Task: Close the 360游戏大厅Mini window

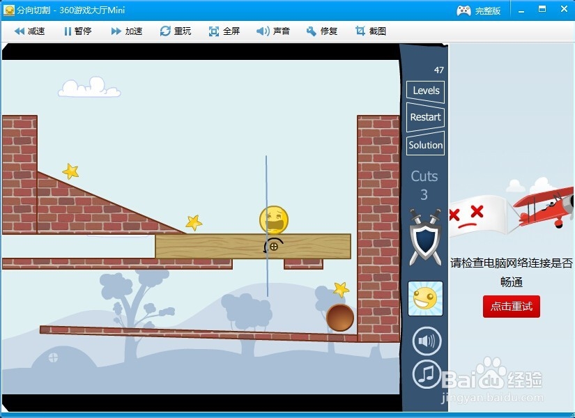Action: coord(564,9)
